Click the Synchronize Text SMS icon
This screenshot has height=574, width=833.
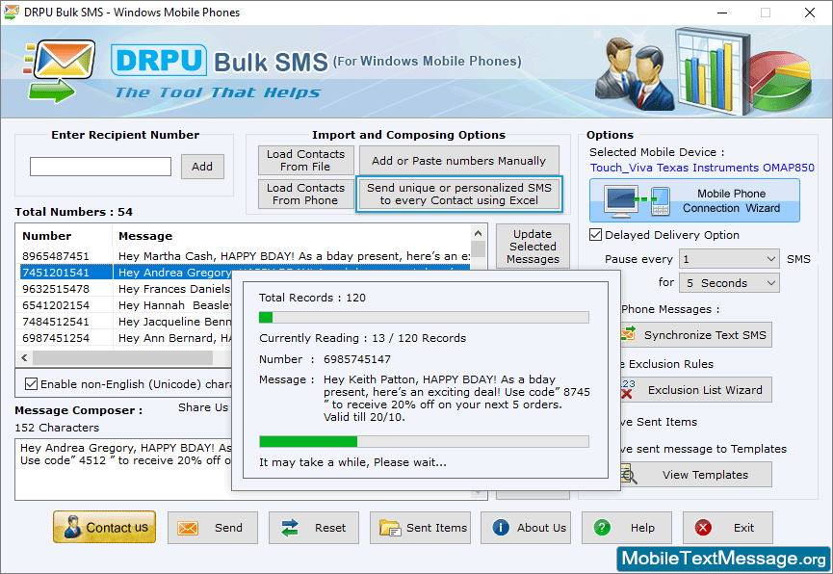pyautogui.click(x=628, y=334)
